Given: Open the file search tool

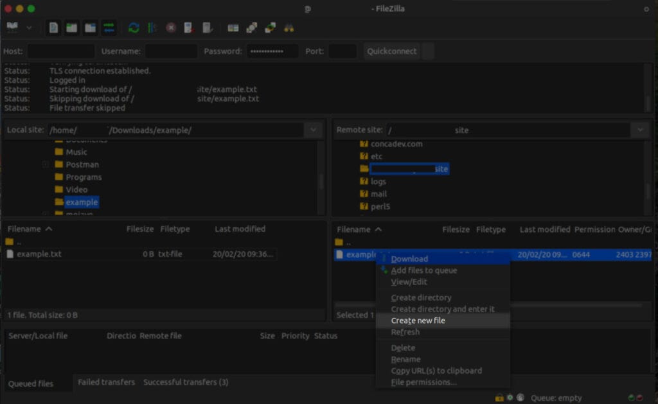Looking at the screenshot, I should (x=289, y=28).
